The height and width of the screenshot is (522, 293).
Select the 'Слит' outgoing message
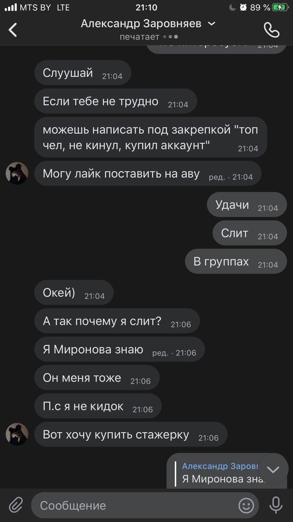pyautogui.click(x=250, y=233)
